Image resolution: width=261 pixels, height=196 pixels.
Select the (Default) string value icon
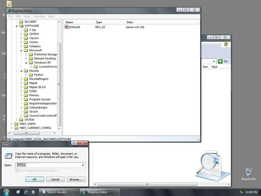pos(66,27)
